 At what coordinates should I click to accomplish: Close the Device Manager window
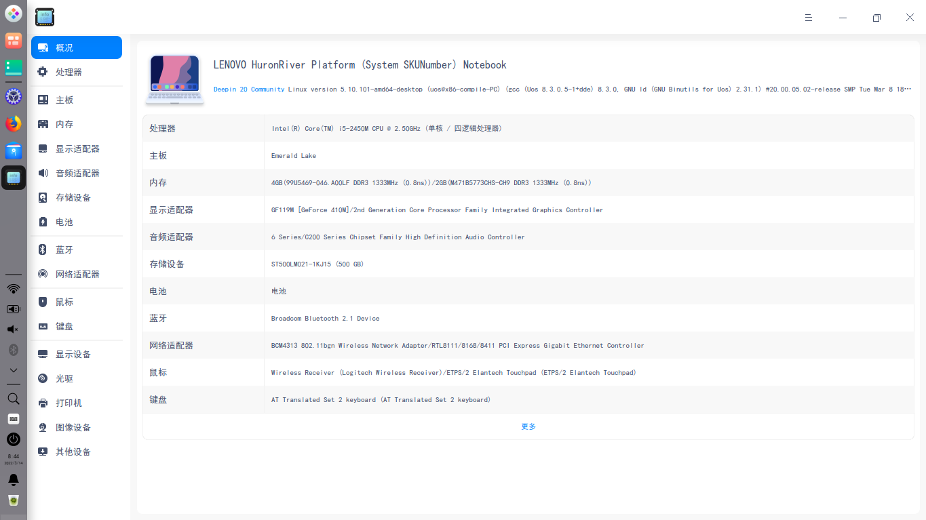[910, 18]
